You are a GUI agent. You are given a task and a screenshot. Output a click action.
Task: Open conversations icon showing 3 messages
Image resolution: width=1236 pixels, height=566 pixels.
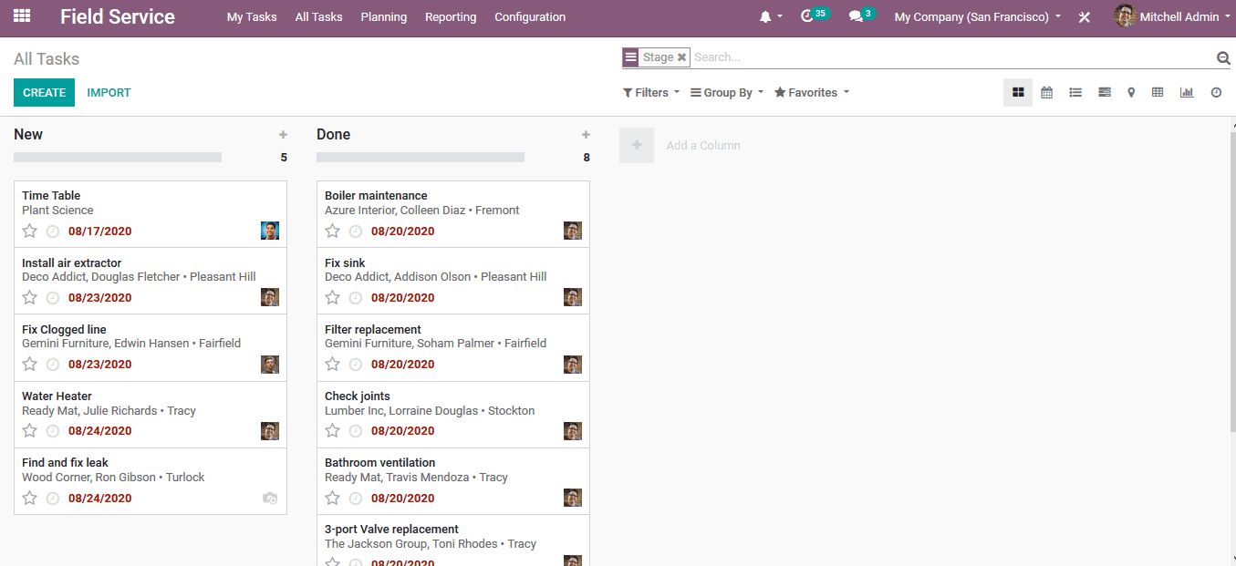click(x=861, y=16)
